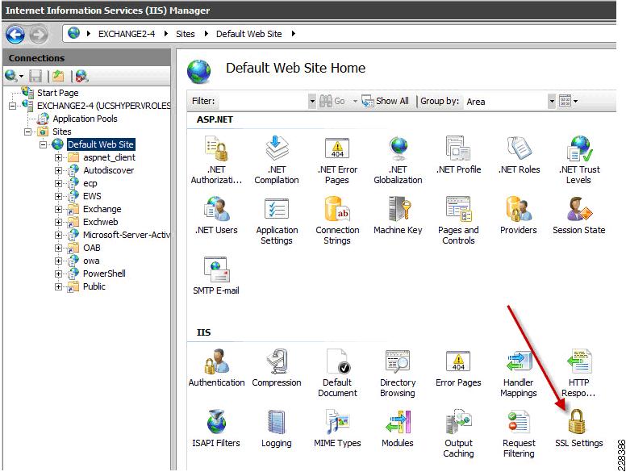
Task: Expand the Autodiscover node
Action: pyautogui.click(x=58, y=170)
